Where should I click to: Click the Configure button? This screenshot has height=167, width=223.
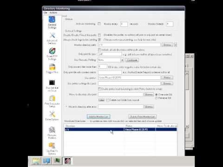coord(132,60)
